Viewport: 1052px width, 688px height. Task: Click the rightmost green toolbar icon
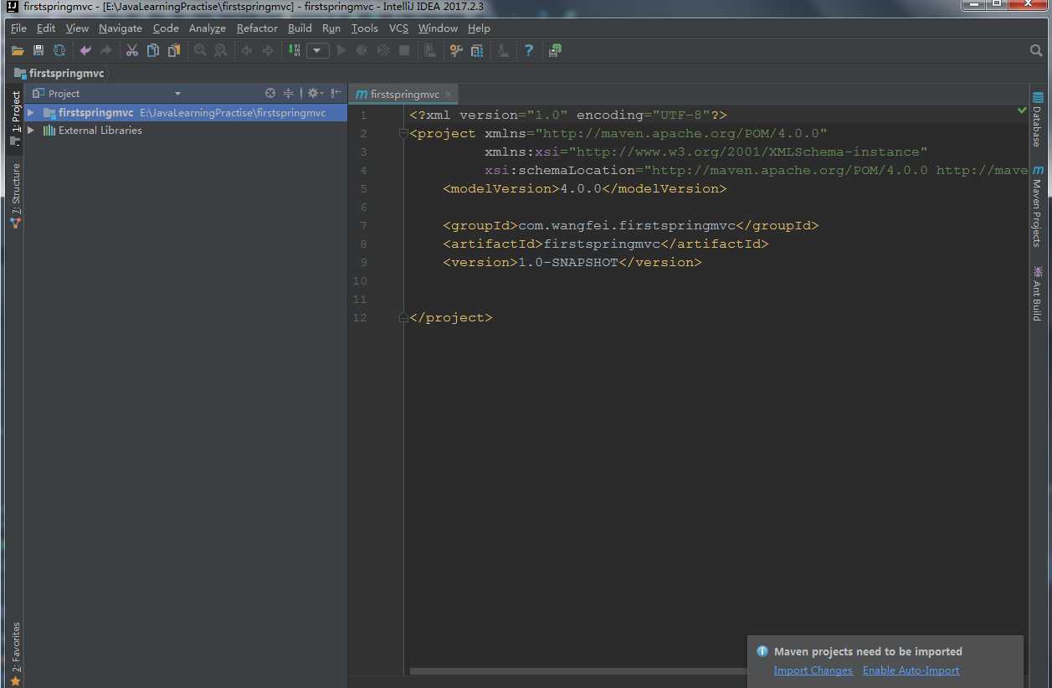(555, 50)
